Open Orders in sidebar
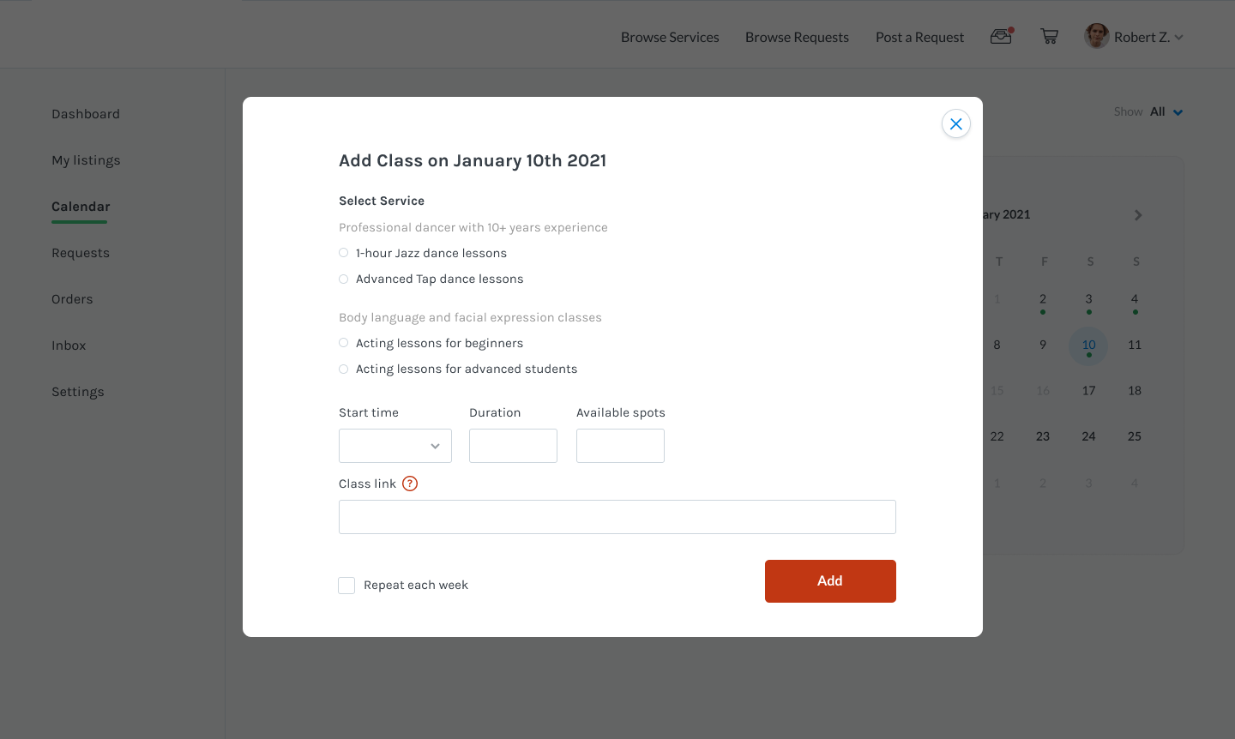This screenshot has width=1235, height=739. pos(72,299)
